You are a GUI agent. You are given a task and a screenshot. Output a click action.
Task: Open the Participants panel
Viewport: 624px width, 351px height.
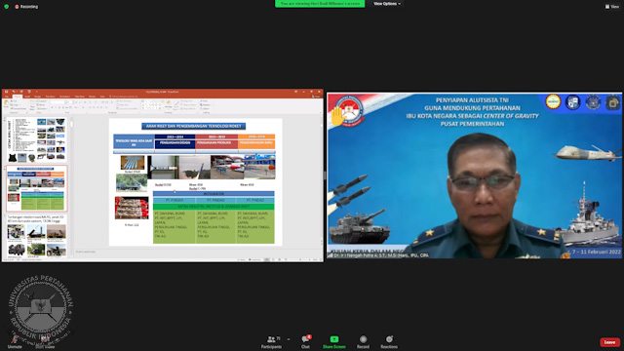271,342
